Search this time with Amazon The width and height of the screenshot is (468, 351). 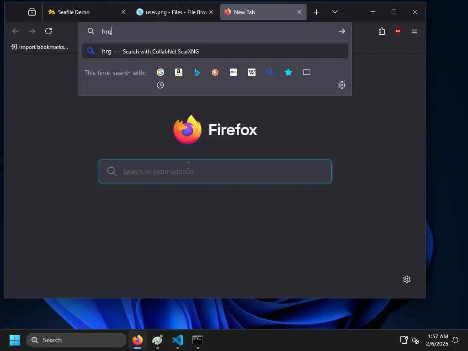click(179, 72)
